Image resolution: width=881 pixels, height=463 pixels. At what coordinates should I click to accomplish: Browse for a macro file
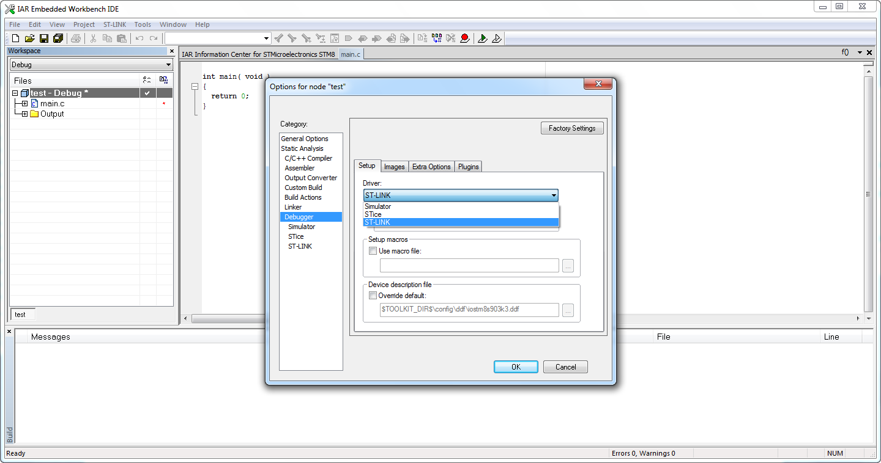tap(568, 266)
